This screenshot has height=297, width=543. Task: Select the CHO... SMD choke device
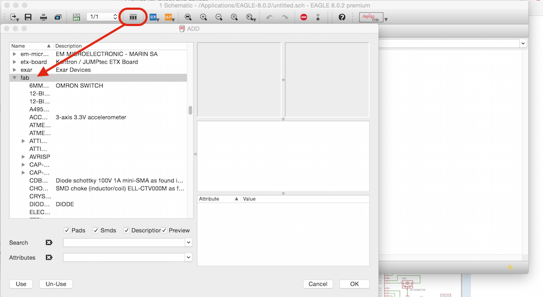click(x=98, y=188)
